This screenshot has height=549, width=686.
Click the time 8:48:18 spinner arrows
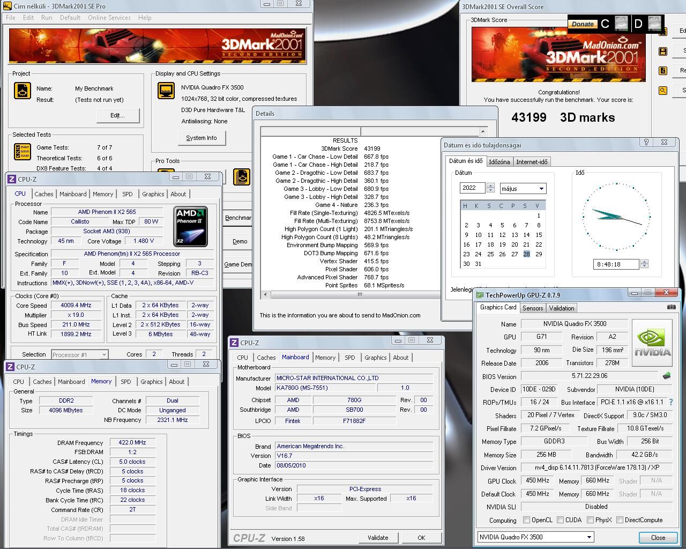coord(644,264)
